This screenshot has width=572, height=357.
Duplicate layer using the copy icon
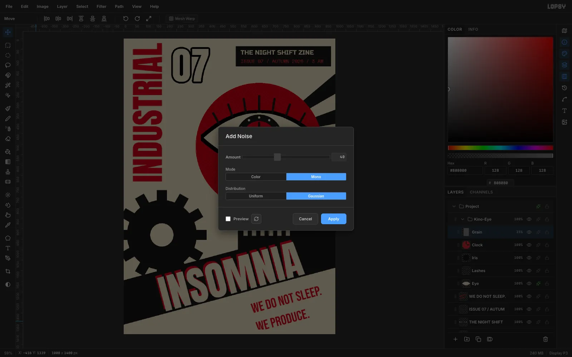coord(478,339)
